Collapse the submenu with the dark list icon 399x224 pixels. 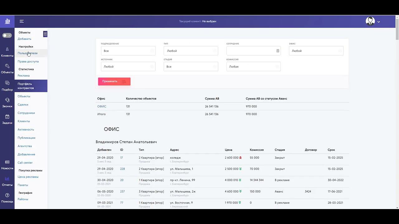(x=45, y=34)
